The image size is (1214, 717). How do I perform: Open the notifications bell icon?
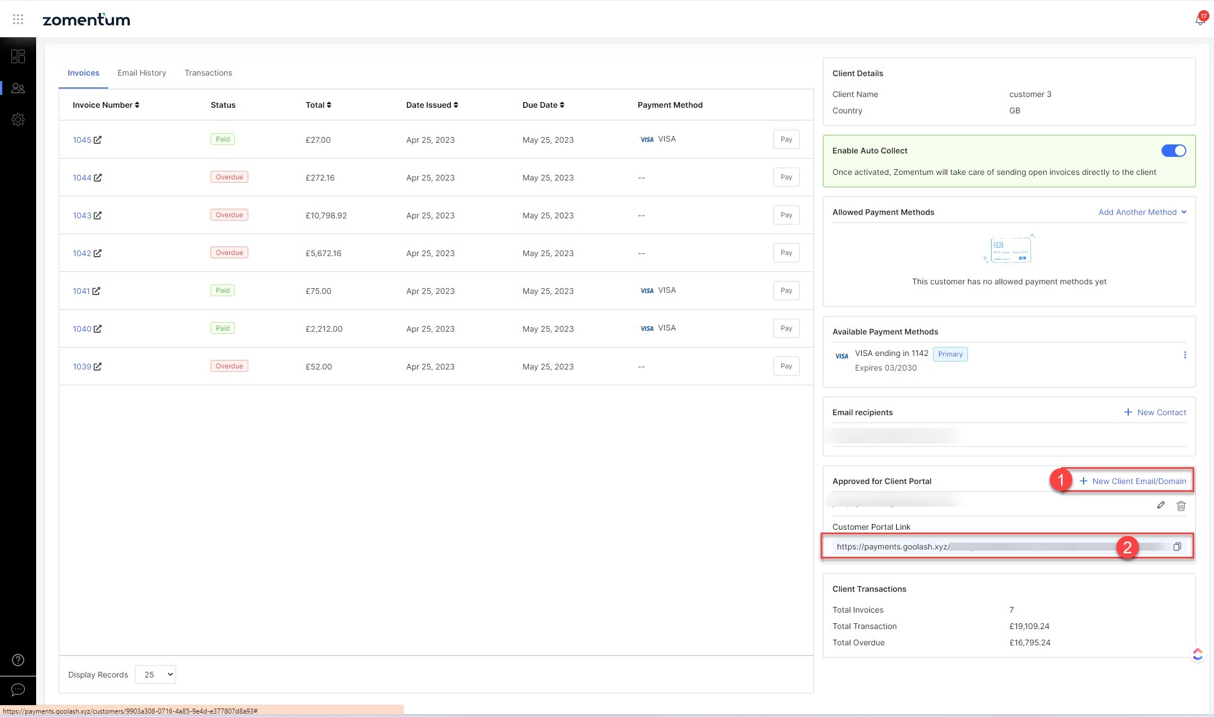[1199, 20]
